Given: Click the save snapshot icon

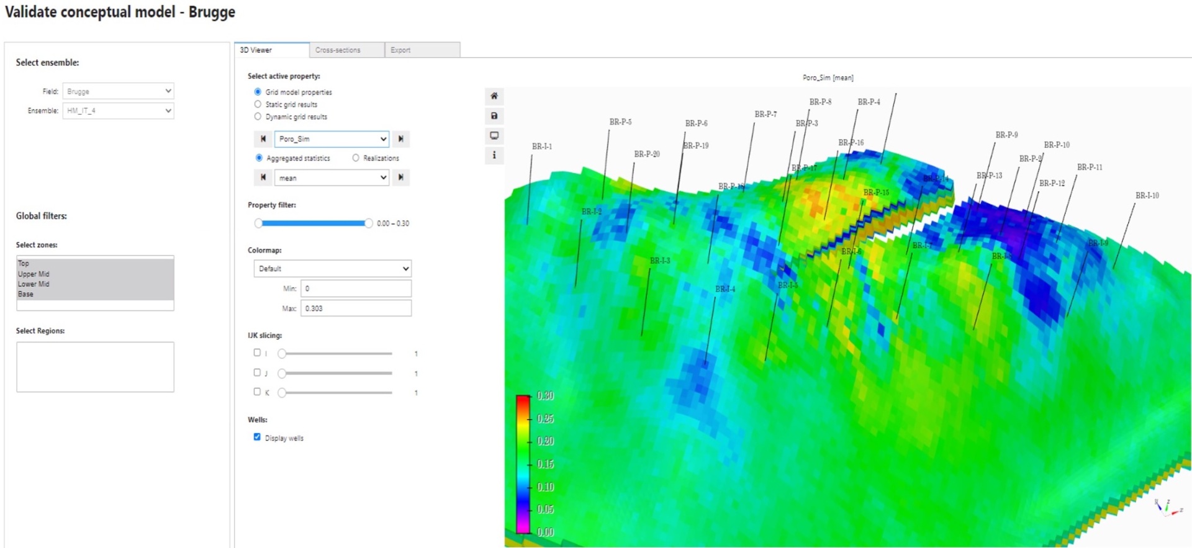Looking at the screenshot, I should tap(494, 116).
